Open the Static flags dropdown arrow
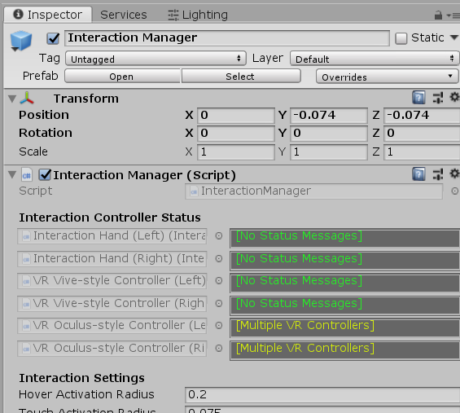Viewport: 460px width, 413px height. coord(453,37)
